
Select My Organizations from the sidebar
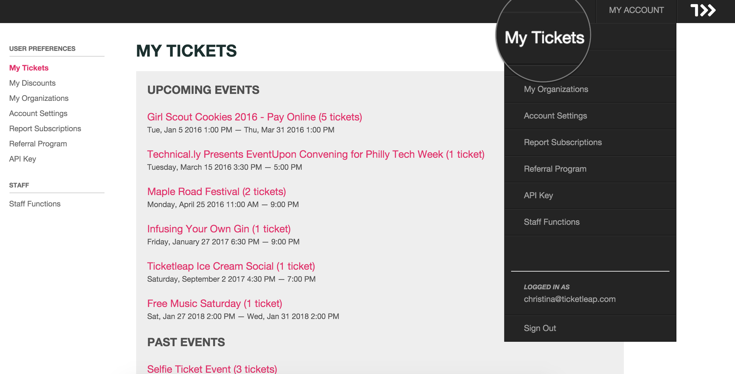click(39, 98)
